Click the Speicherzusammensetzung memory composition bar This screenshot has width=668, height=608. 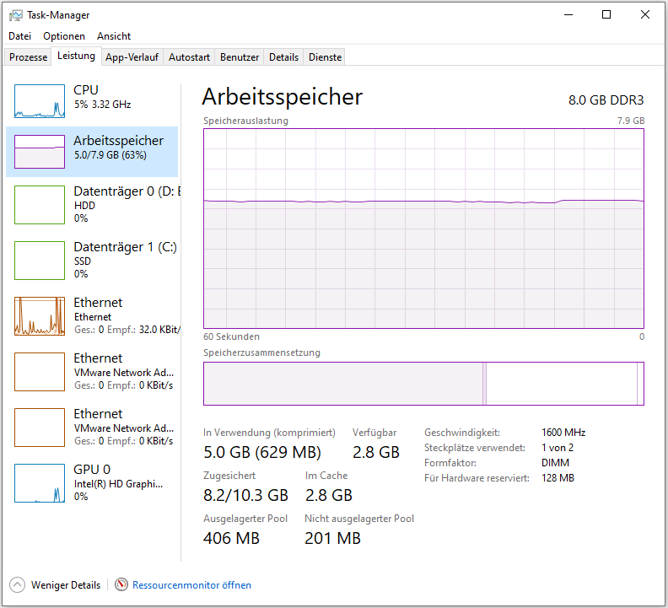[x=423, y=384]
